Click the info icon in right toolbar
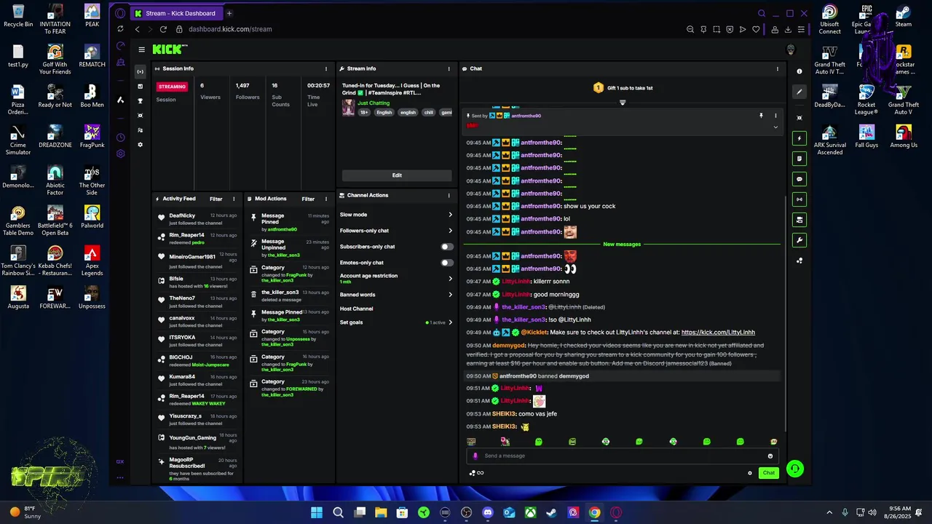The width and height of the screenshot is (932, 524). pos(799,71)
